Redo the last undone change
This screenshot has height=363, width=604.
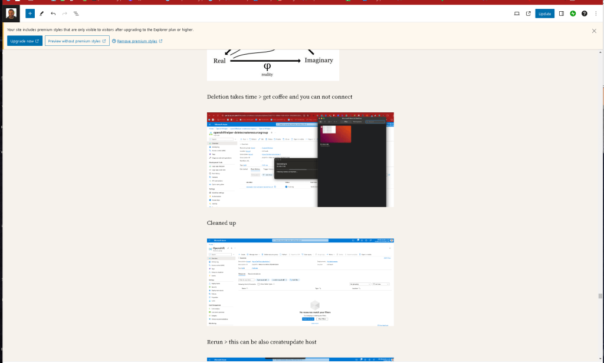(65, 14)
